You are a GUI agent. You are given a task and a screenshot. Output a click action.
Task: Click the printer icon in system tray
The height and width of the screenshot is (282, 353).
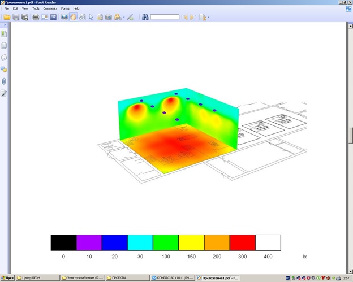pyautogui.click(x=338, y=278)
